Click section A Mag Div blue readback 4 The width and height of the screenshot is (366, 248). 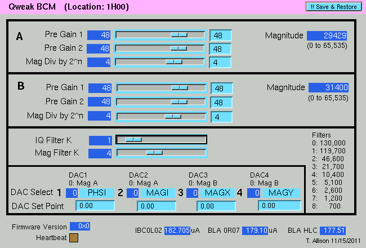click(x=99, y=62)
